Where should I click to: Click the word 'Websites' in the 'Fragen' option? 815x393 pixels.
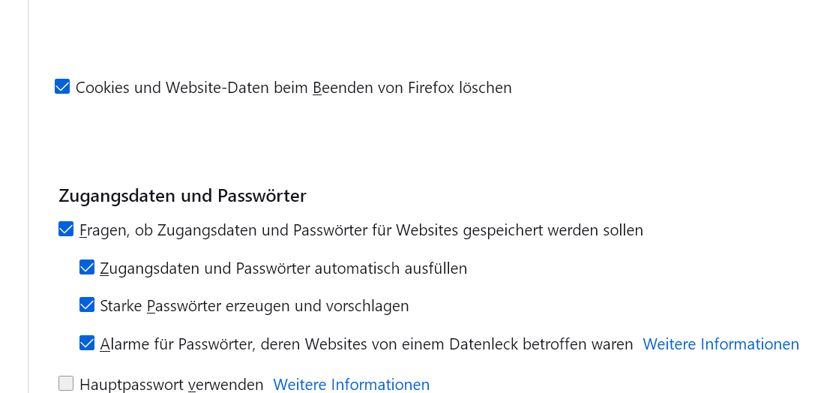(427, 230)
